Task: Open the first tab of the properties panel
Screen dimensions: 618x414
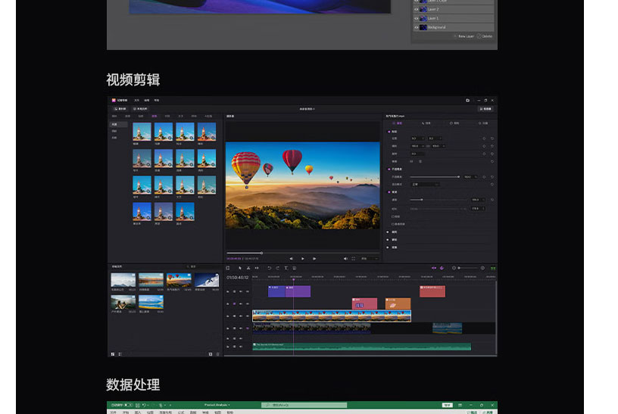Action: click(397, 123)
